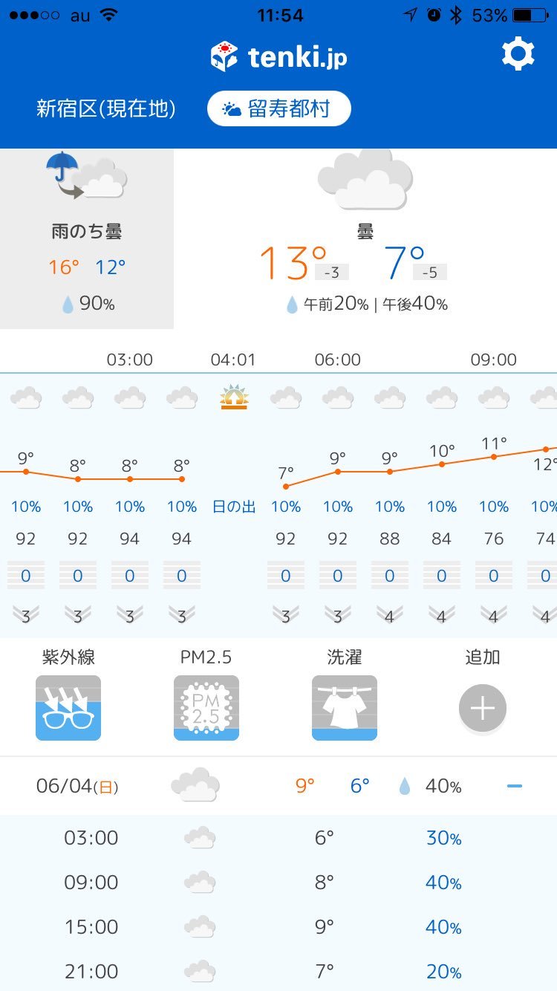Tap the large 曇 cloud icon
This screenshot has width=557, height=991.
(x=365, y=178)
